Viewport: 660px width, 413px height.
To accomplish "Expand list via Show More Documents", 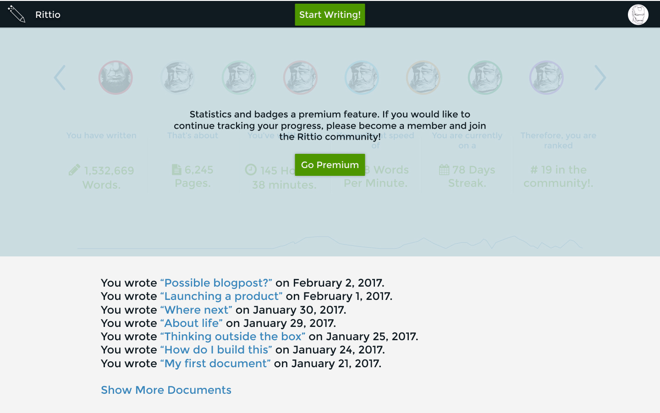I will [x=166, y=390].
